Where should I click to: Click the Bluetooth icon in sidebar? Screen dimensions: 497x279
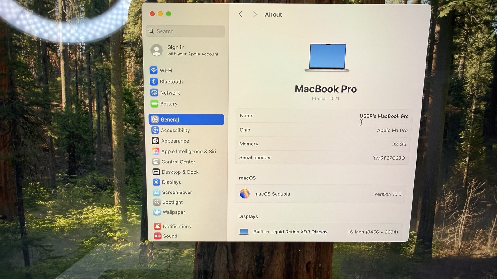coord(154,82)
